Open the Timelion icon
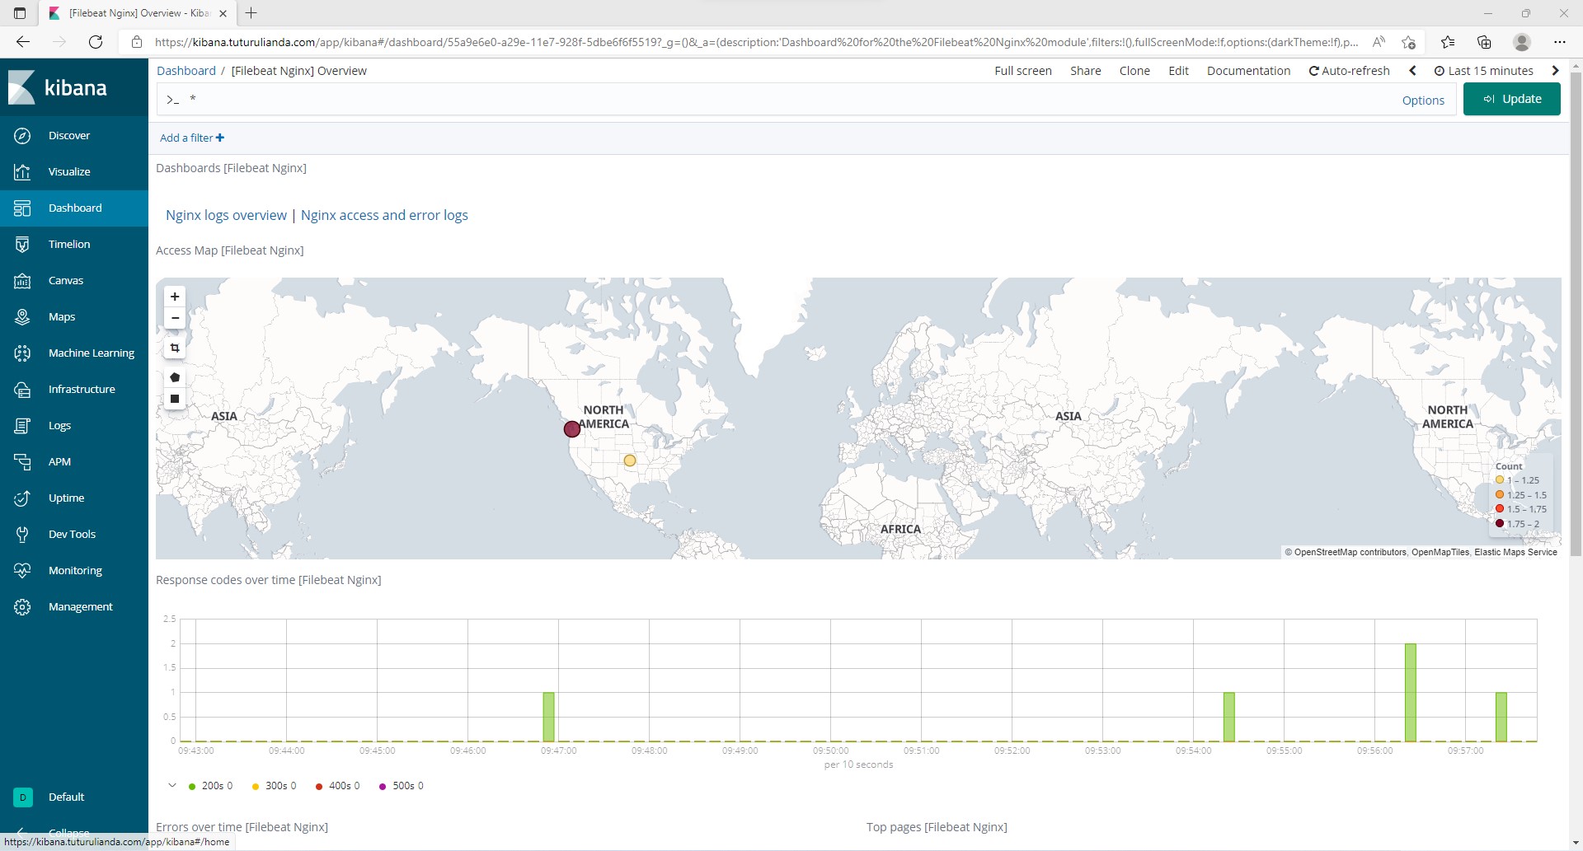Screen dimensions: 1583x851 click(22, 245)
